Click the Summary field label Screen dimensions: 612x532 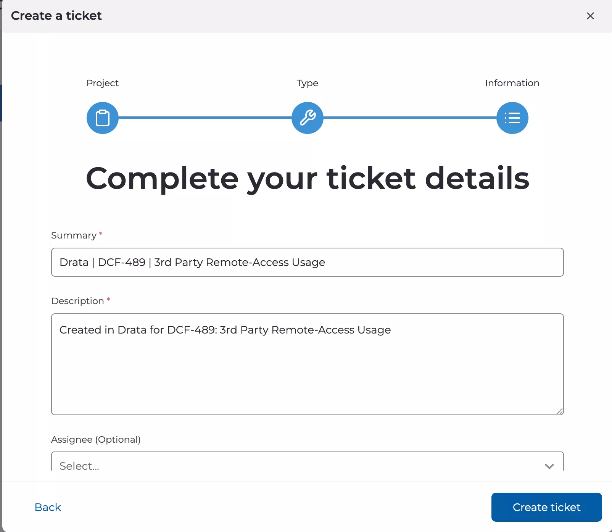click(74, 235)
